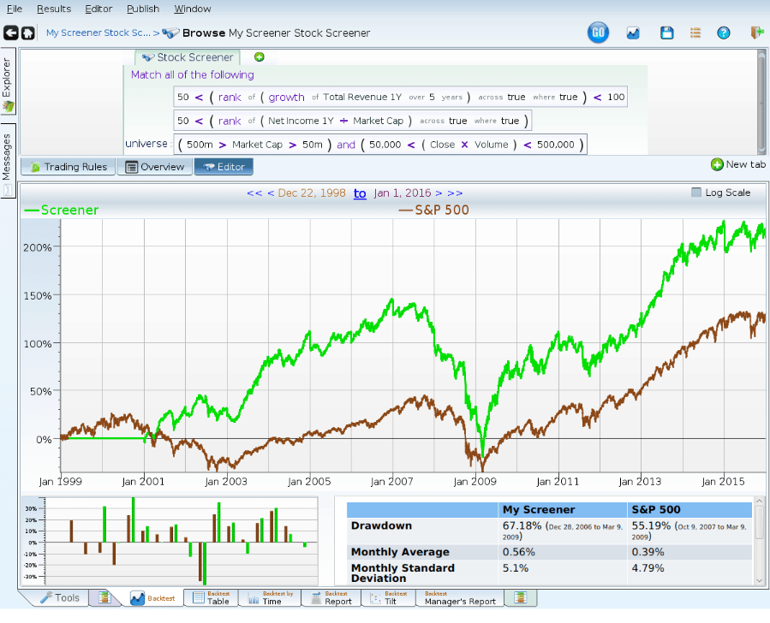Open the Editor menu
The height and width of the screenshot is (623, 770).
click(x=98, y=9)
